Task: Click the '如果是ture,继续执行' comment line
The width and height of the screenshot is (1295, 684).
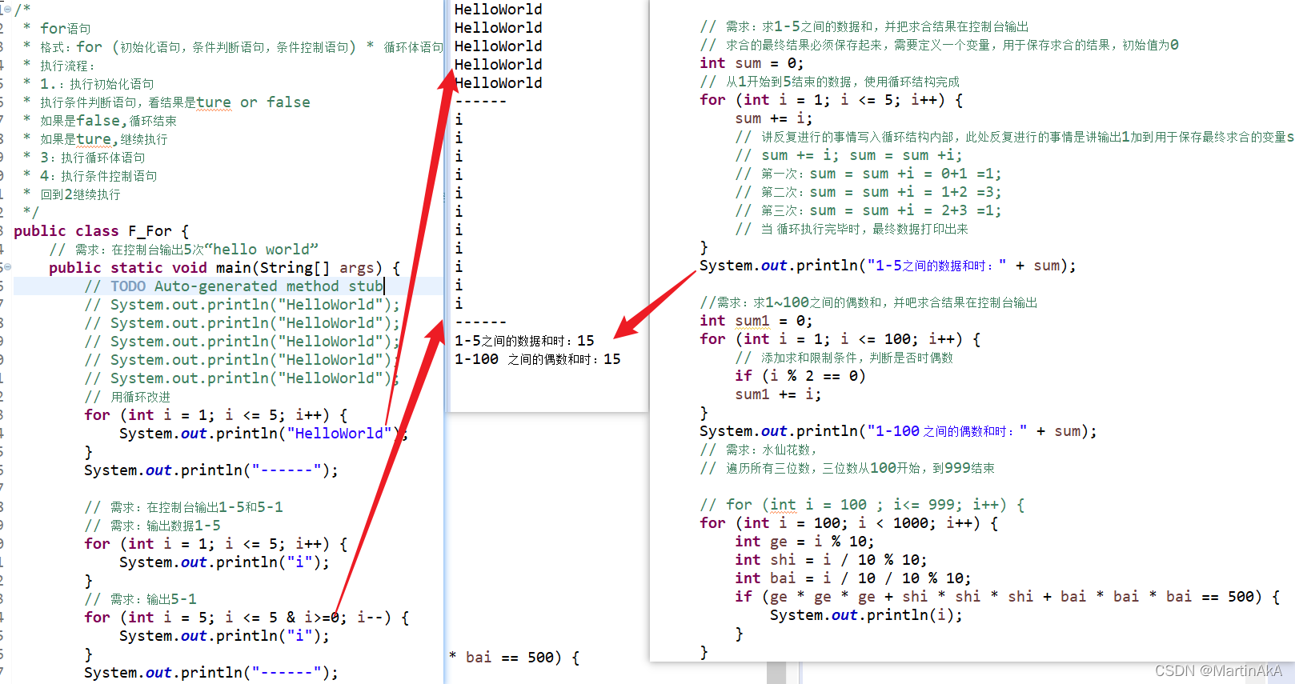Action: pos(95,139)
